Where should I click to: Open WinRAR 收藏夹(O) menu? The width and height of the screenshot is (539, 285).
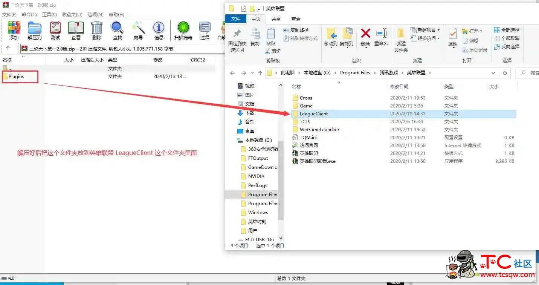(x=72, y=15)
